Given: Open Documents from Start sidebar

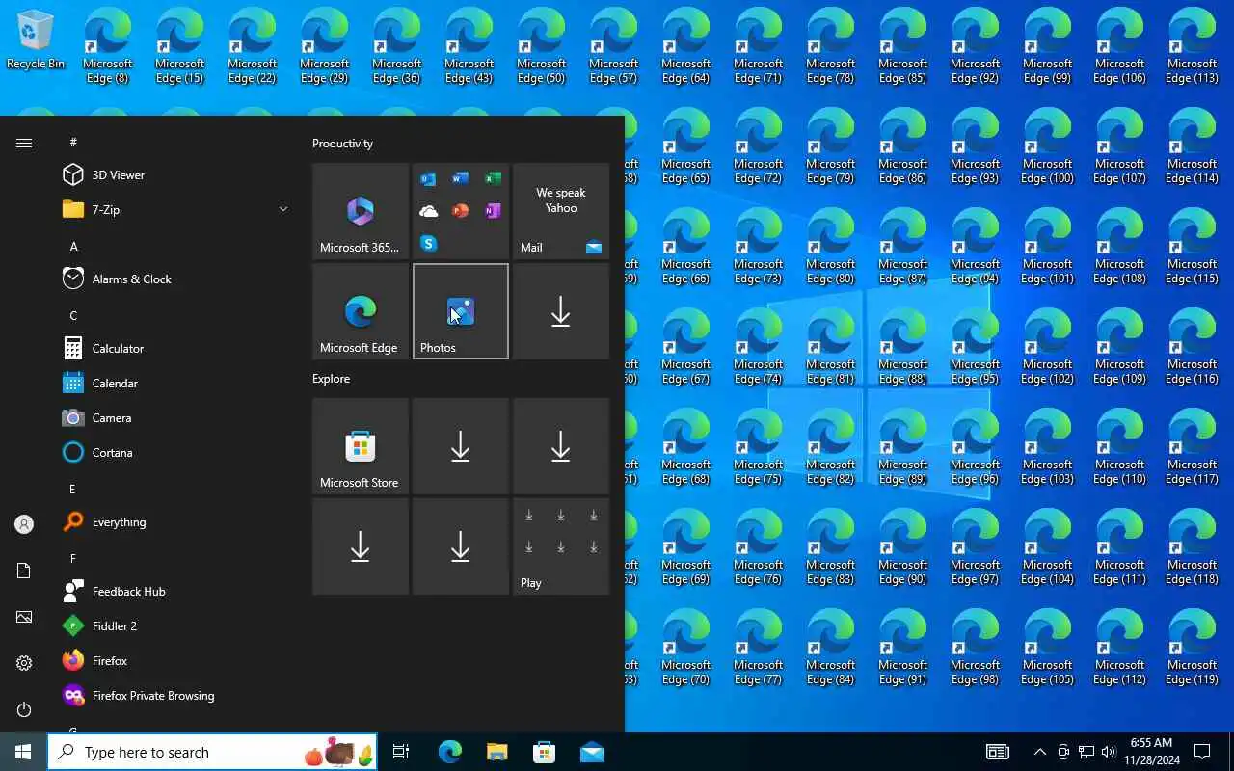Looking at the screenshot, I should (x=24, y=571).
